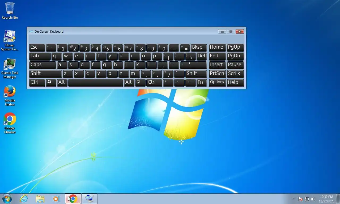Viewport: 340px width, 204px height.
Task: Toggle the right Alt key
Action: tap(129, 83)
